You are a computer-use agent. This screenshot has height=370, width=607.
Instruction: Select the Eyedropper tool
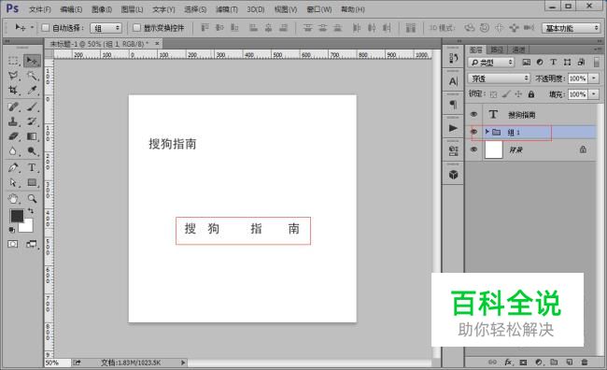[32, 91]
